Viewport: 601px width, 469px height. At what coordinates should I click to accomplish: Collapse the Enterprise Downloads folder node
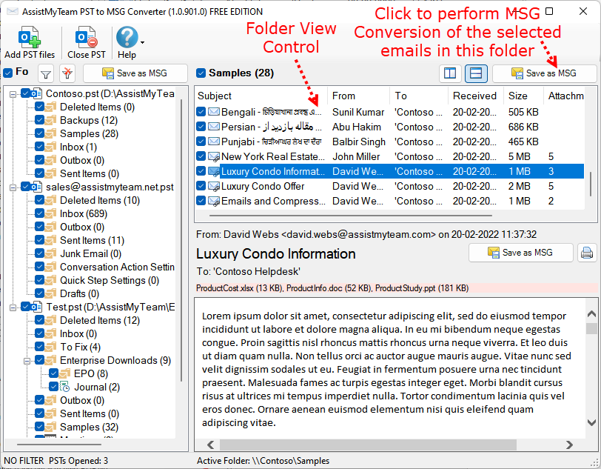point(27,360)
